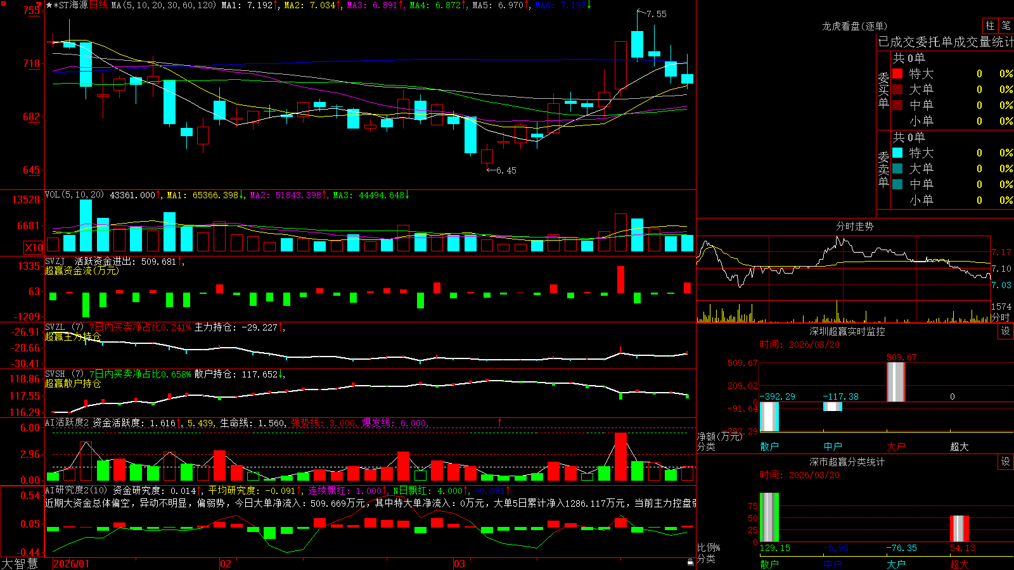Click the star icon before *ST海源
Screen dimensions: 1014x570
(49, 5)
